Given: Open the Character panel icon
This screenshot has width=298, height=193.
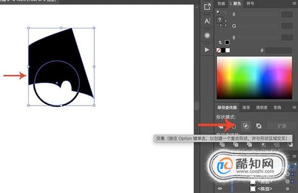Looking at the screenshot, I should (x=207, y=21).
